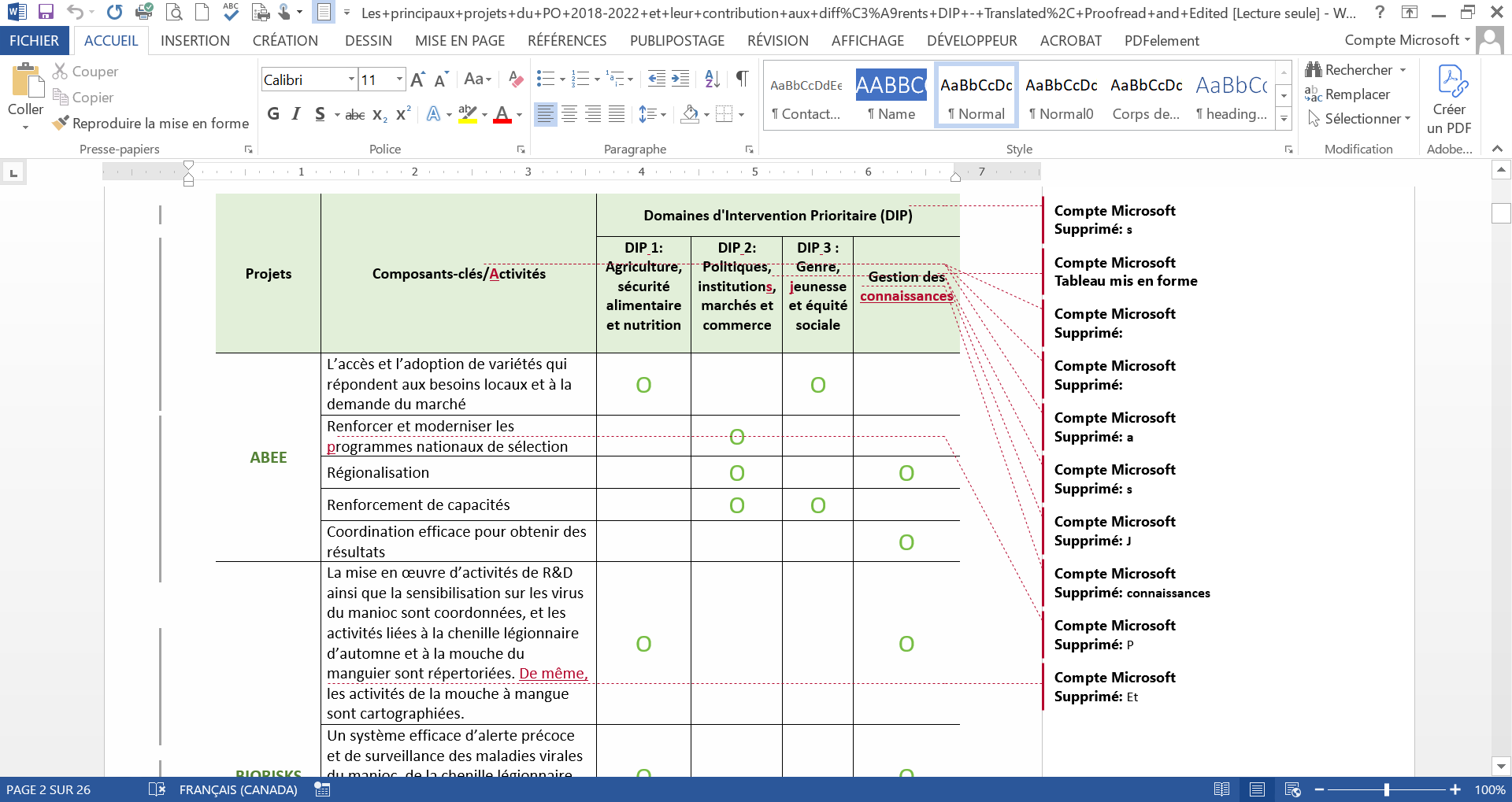This screenshot has width=1512, height=802.
Task: Click the quick print icon in title bar
Action: pos(144,12)
